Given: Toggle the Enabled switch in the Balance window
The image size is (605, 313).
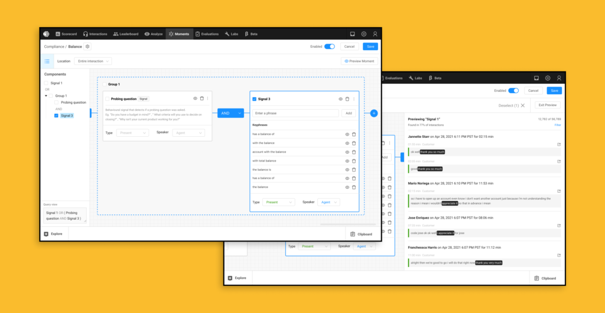Looking at the screenshot, I should tap(330, 47).
